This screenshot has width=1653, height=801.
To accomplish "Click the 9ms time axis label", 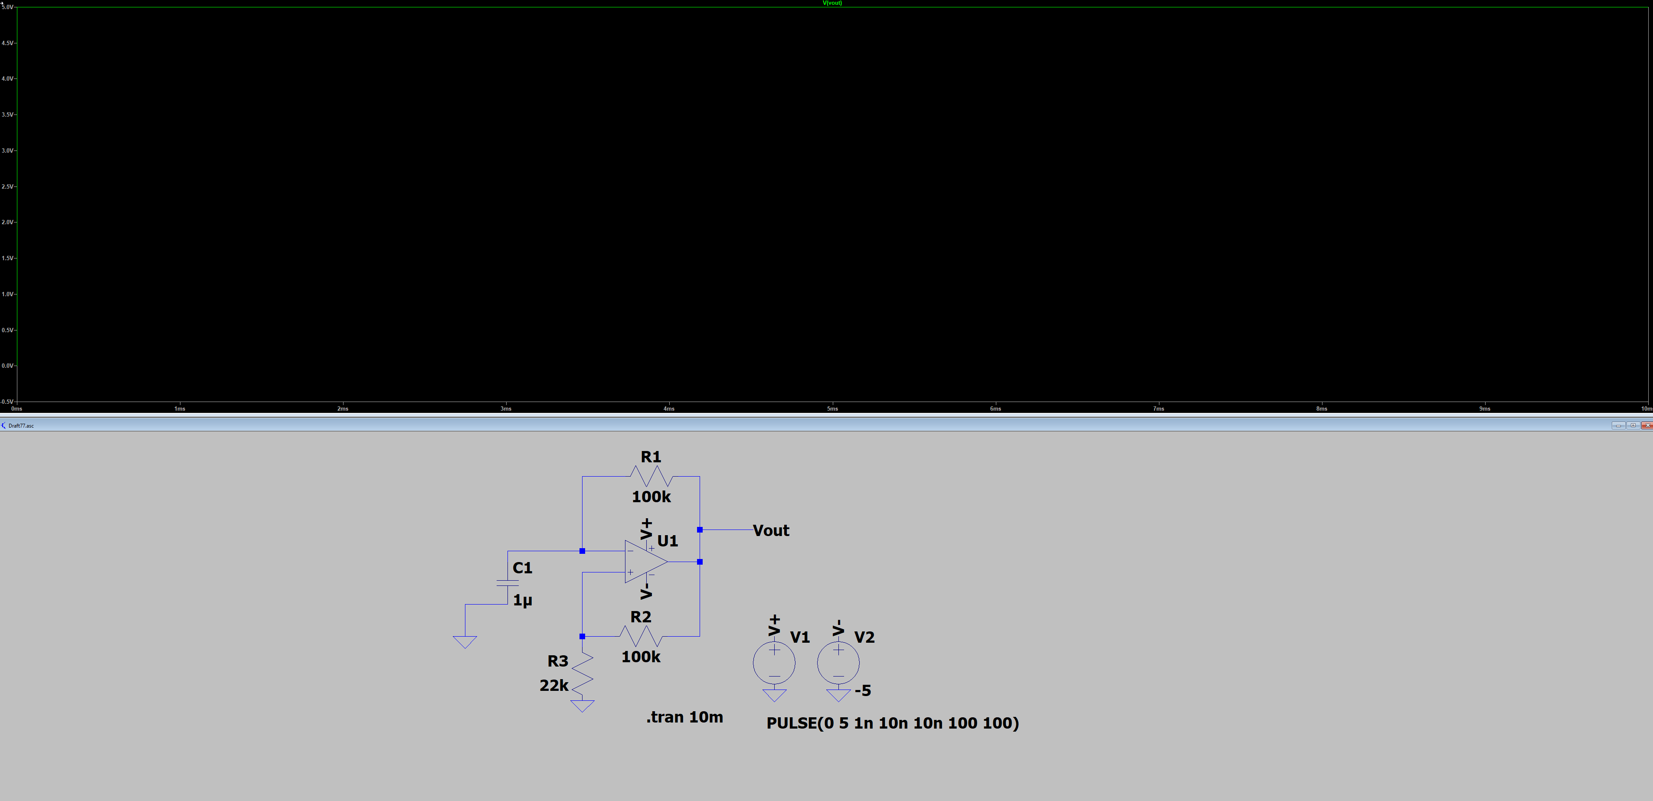I will 1485,409.
